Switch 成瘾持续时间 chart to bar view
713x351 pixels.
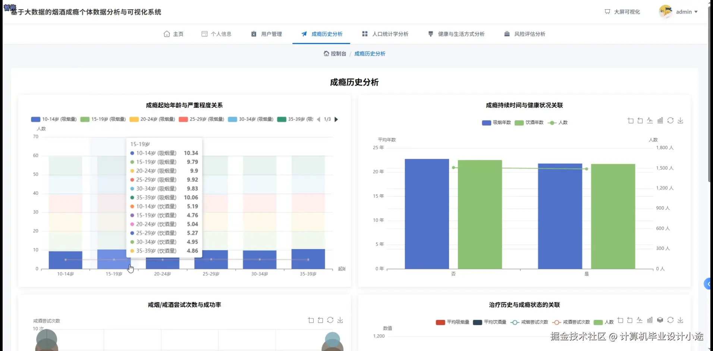pyautogui.click(x=660, y=120)
